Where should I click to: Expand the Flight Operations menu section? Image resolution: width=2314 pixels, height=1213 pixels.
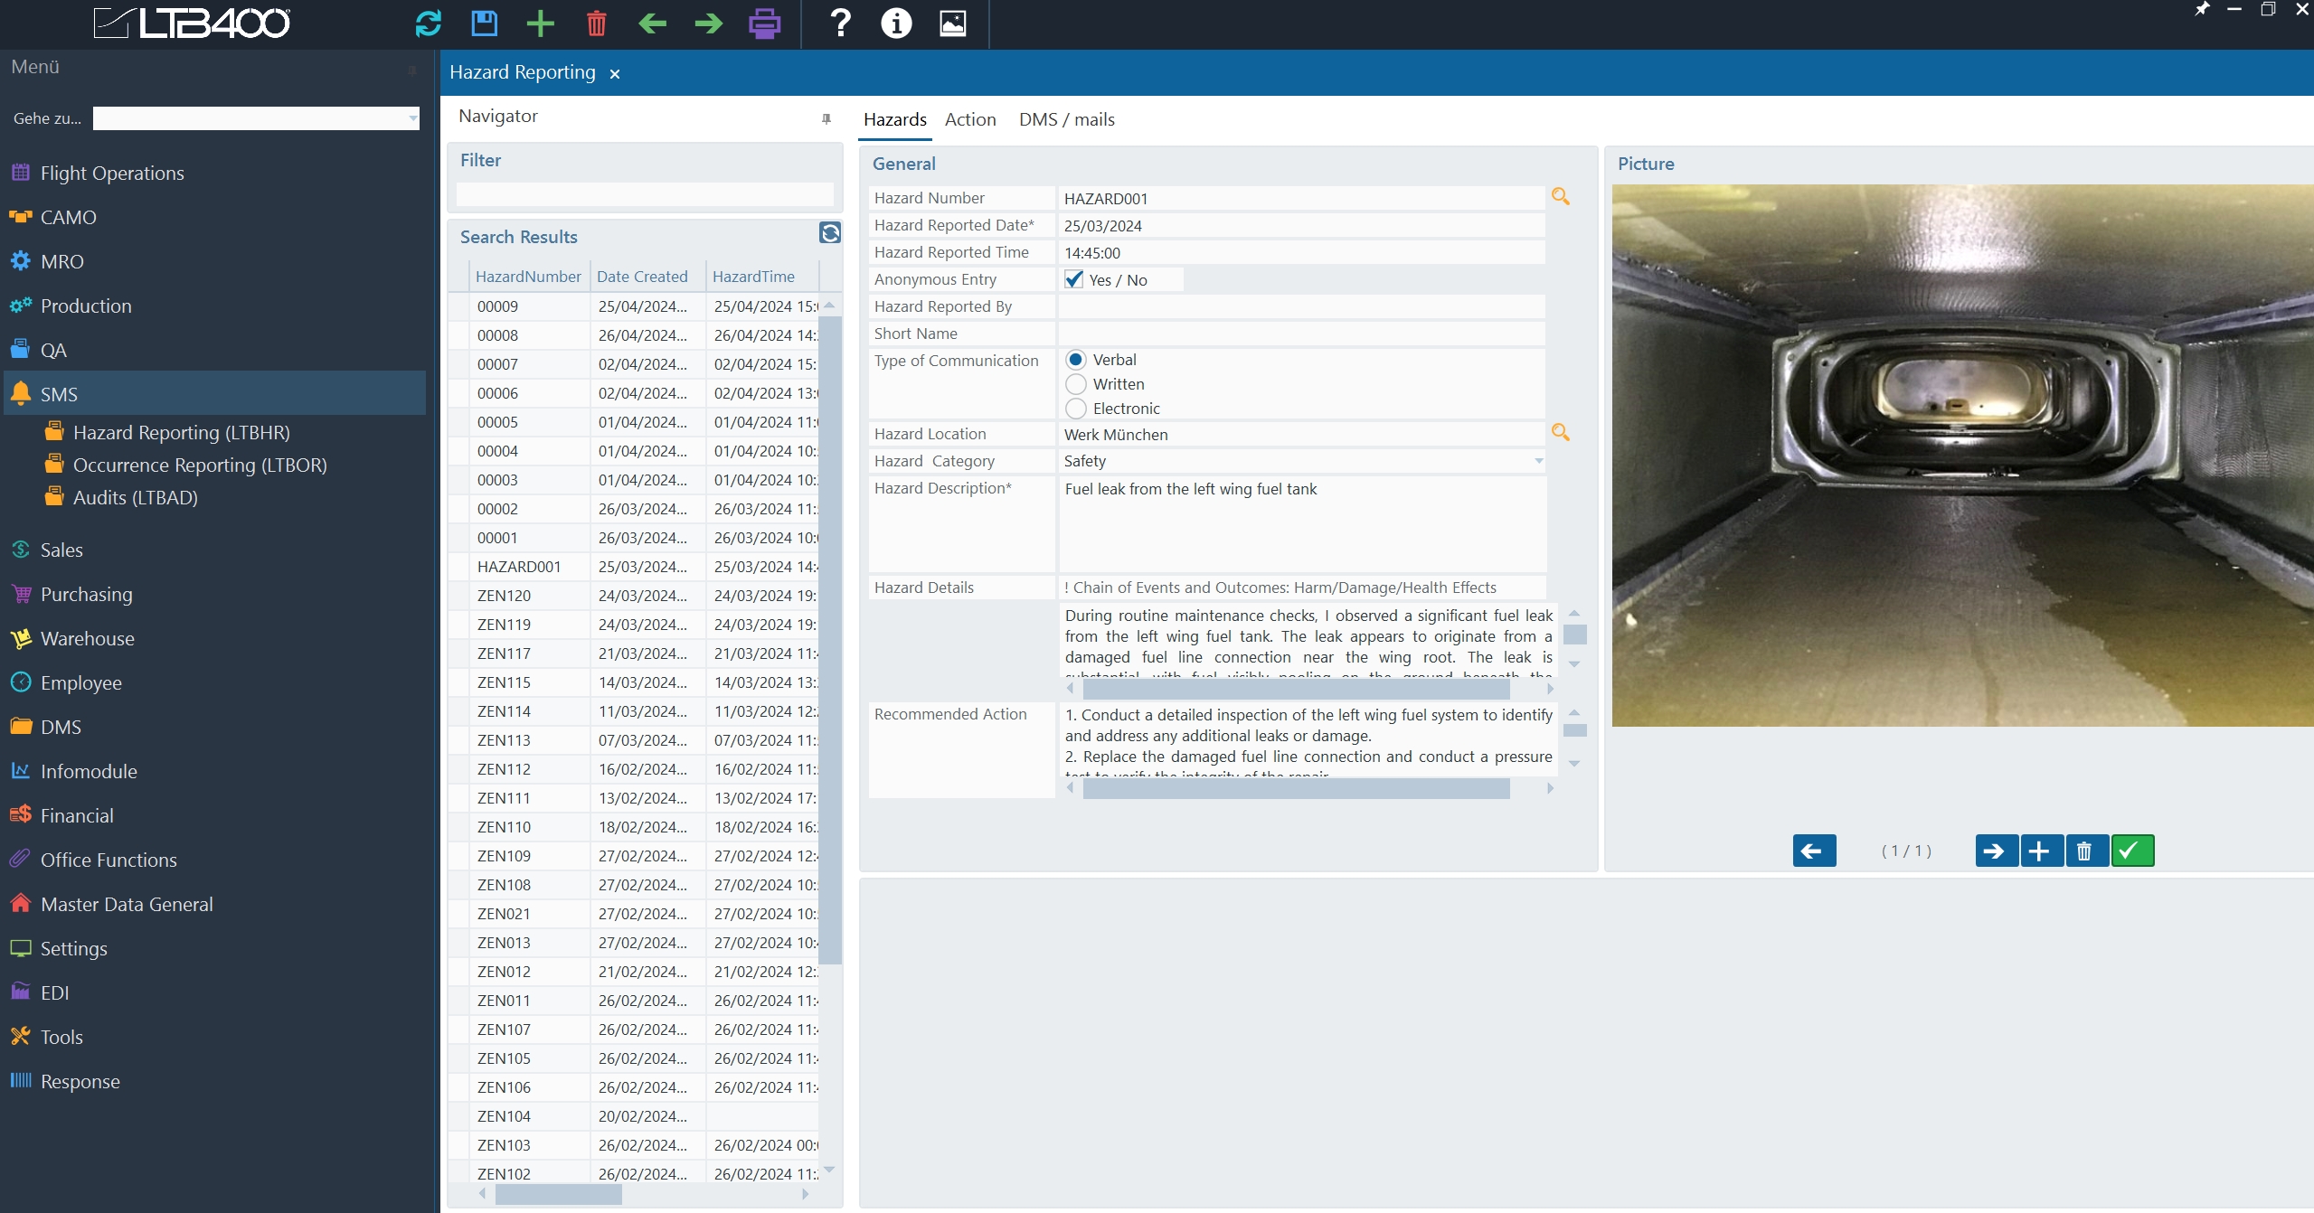pyautogui.click(x=112, y=173)
